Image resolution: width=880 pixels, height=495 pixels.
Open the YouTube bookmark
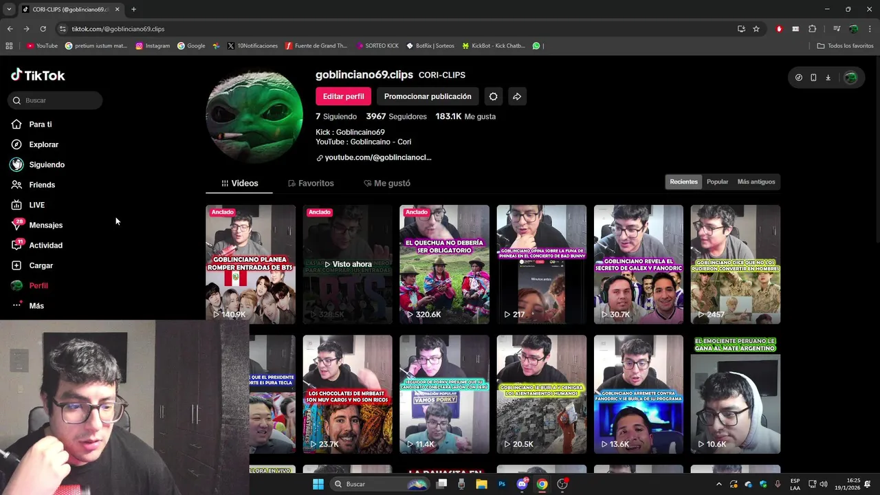coord(42,46)
